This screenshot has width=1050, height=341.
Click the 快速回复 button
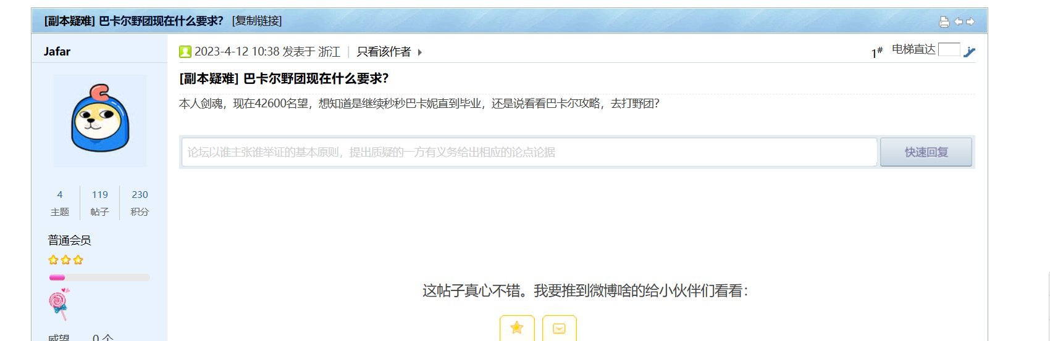point(926,152)
